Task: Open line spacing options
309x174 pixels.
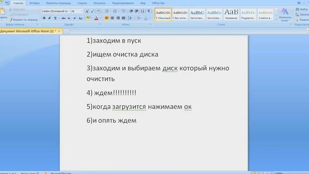Action: 130,18
